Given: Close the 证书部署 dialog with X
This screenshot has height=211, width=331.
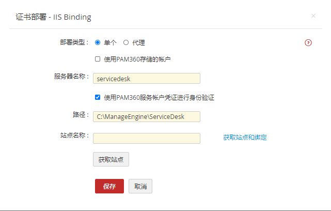Looking at the screenshot, I should [x=313, y=16].
